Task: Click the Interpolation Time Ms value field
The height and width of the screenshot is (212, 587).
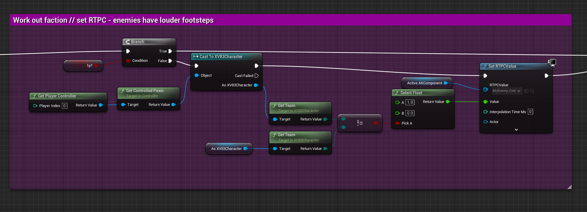Action: point(530,112)
